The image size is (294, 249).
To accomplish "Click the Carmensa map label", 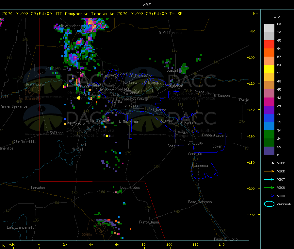I will [200, 166].
